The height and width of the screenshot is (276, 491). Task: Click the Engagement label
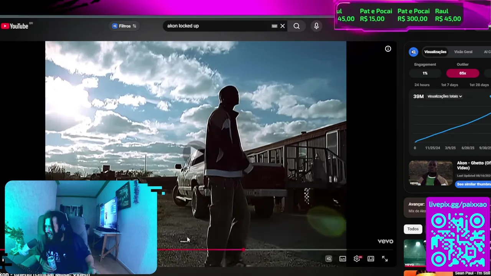pyautogui.click(x=425, y=64)
